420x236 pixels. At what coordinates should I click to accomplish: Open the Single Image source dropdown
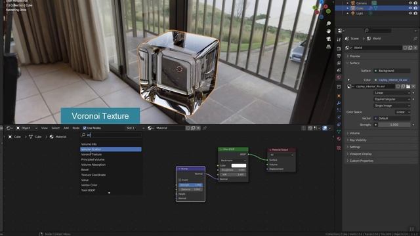coord(392,106)
